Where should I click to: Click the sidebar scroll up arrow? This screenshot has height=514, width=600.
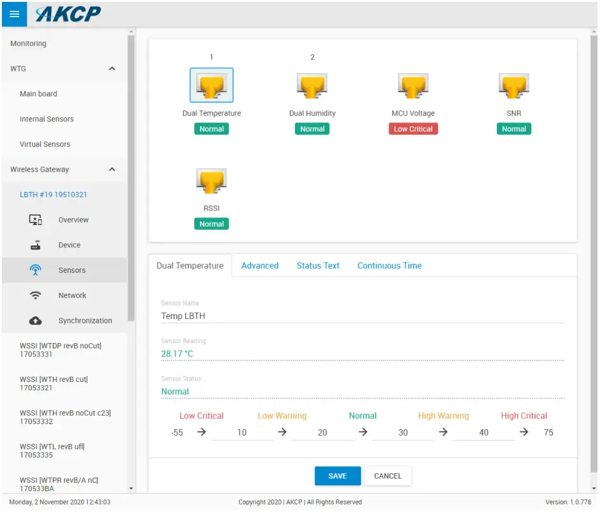point(131,31)
